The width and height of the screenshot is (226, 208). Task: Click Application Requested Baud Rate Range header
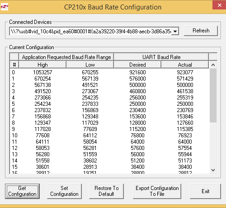click(66, 57)
